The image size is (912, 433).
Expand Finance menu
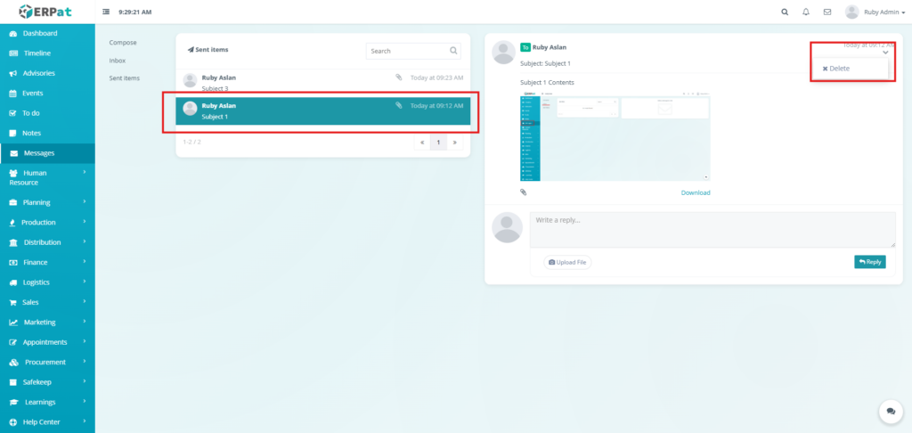[47, 263]
